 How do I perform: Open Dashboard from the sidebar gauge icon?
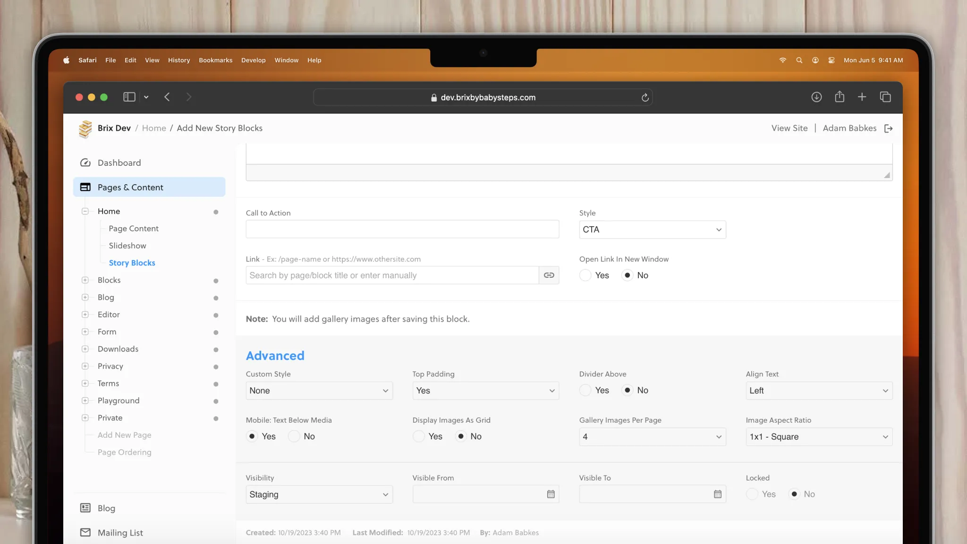(85, 162)
